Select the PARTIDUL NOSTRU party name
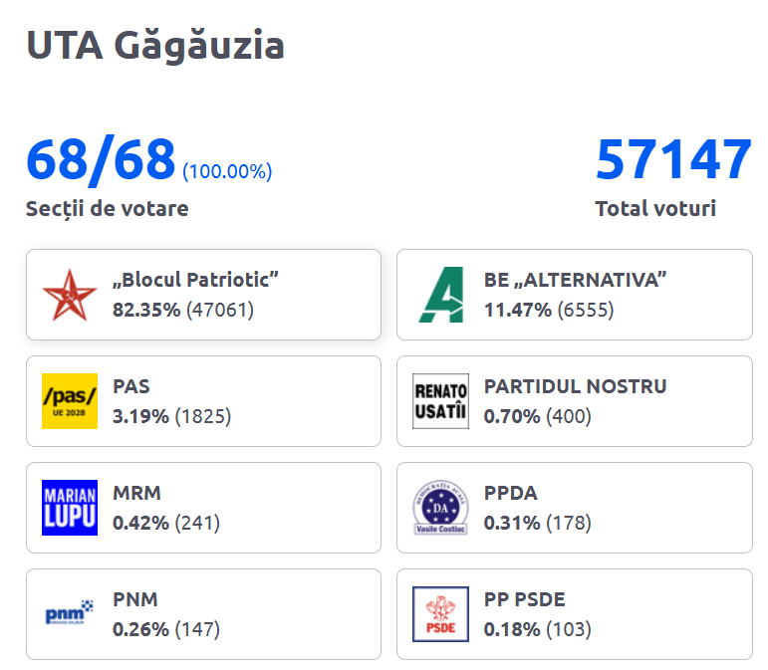This screenshot has height=670, width=768. (x=575, y=386)
